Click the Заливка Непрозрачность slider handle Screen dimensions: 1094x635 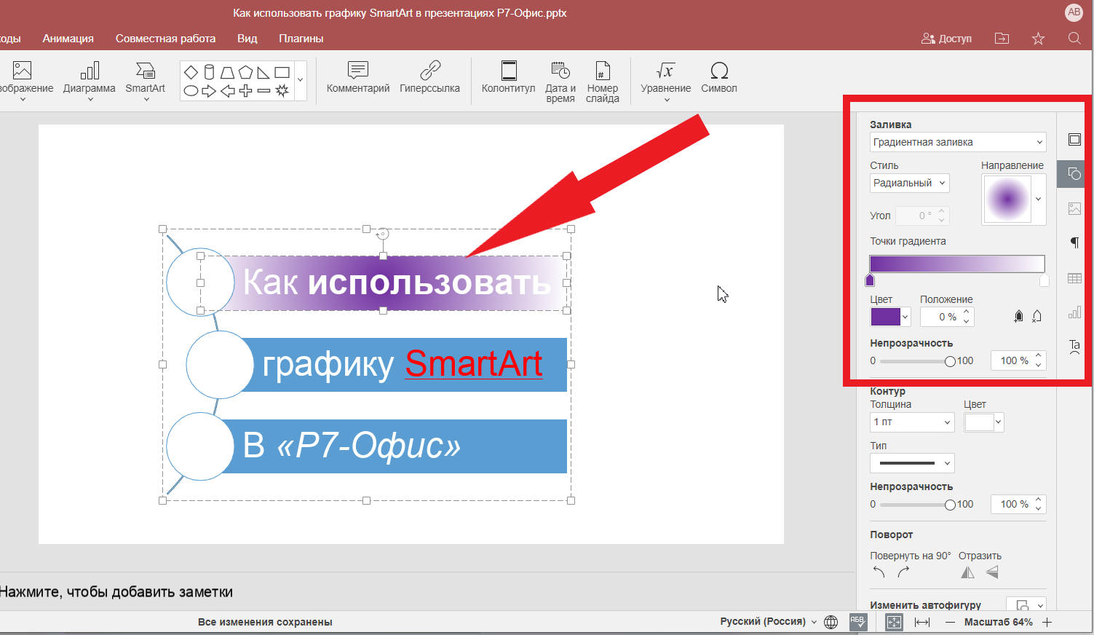pos(950,361)
